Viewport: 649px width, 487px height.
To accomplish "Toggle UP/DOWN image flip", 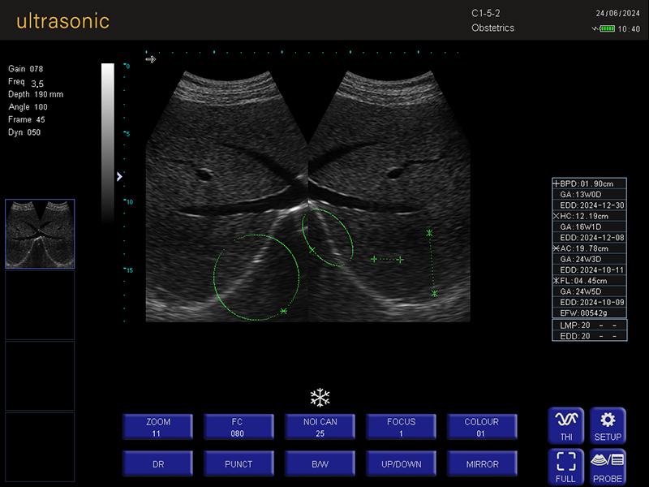I will click(401, 464).
